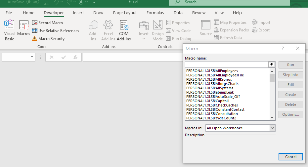Click View Code
Screen dimensions: 308x167
[178, 31]
